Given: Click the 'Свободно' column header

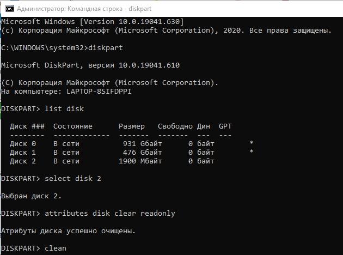Looking at the screenshot, I should pos(175,126).
